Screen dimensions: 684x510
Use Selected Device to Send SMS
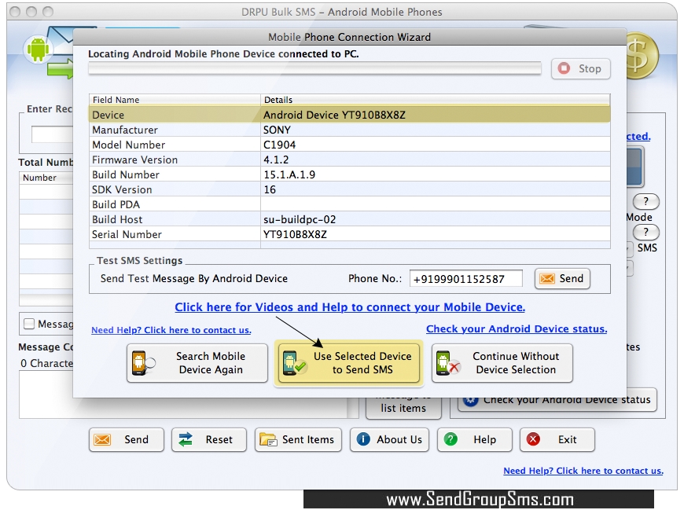[349, 363]
